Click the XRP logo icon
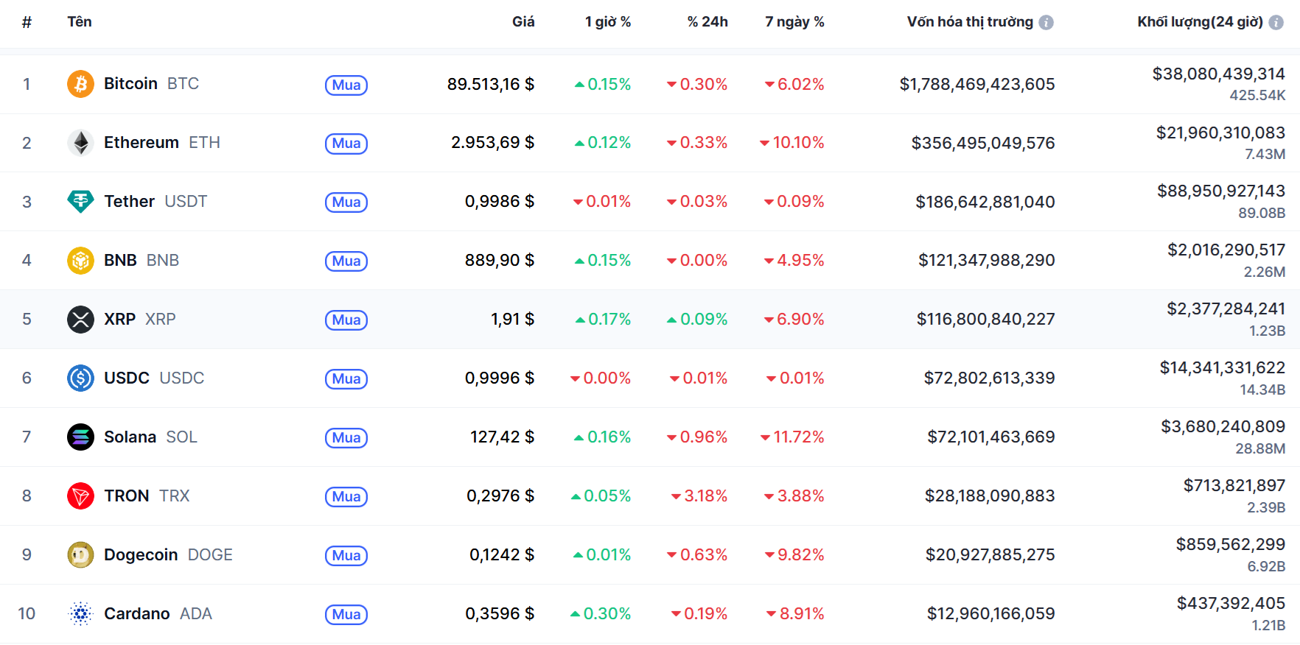The width and height of the screenshot is (1300, 645). point(80,320)
